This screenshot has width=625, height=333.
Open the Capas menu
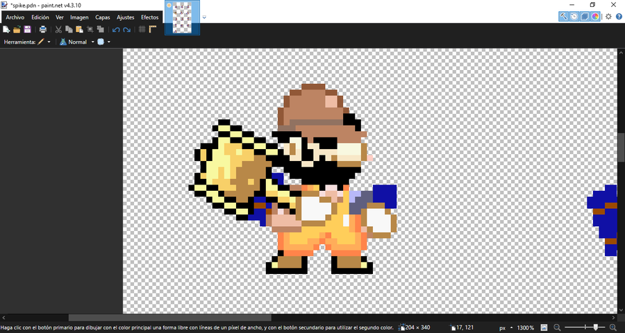pyautogui.click(x=103, y=17)
